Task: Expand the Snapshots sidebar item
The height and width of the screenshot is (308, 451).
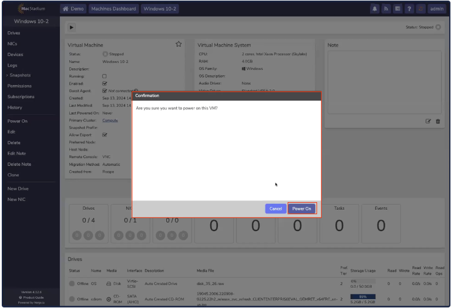Action: (19, 75)
